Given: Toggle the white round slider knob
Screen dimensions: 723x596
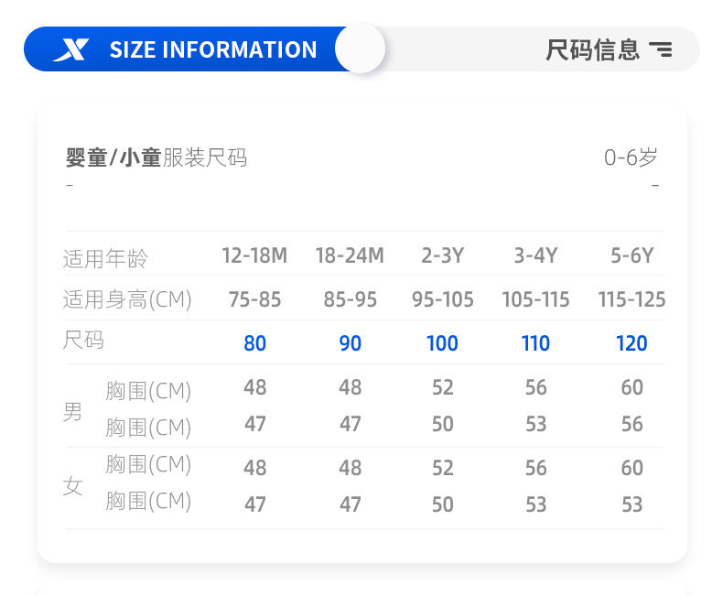Looking at the screenshot, I should [x=360, y=49].
